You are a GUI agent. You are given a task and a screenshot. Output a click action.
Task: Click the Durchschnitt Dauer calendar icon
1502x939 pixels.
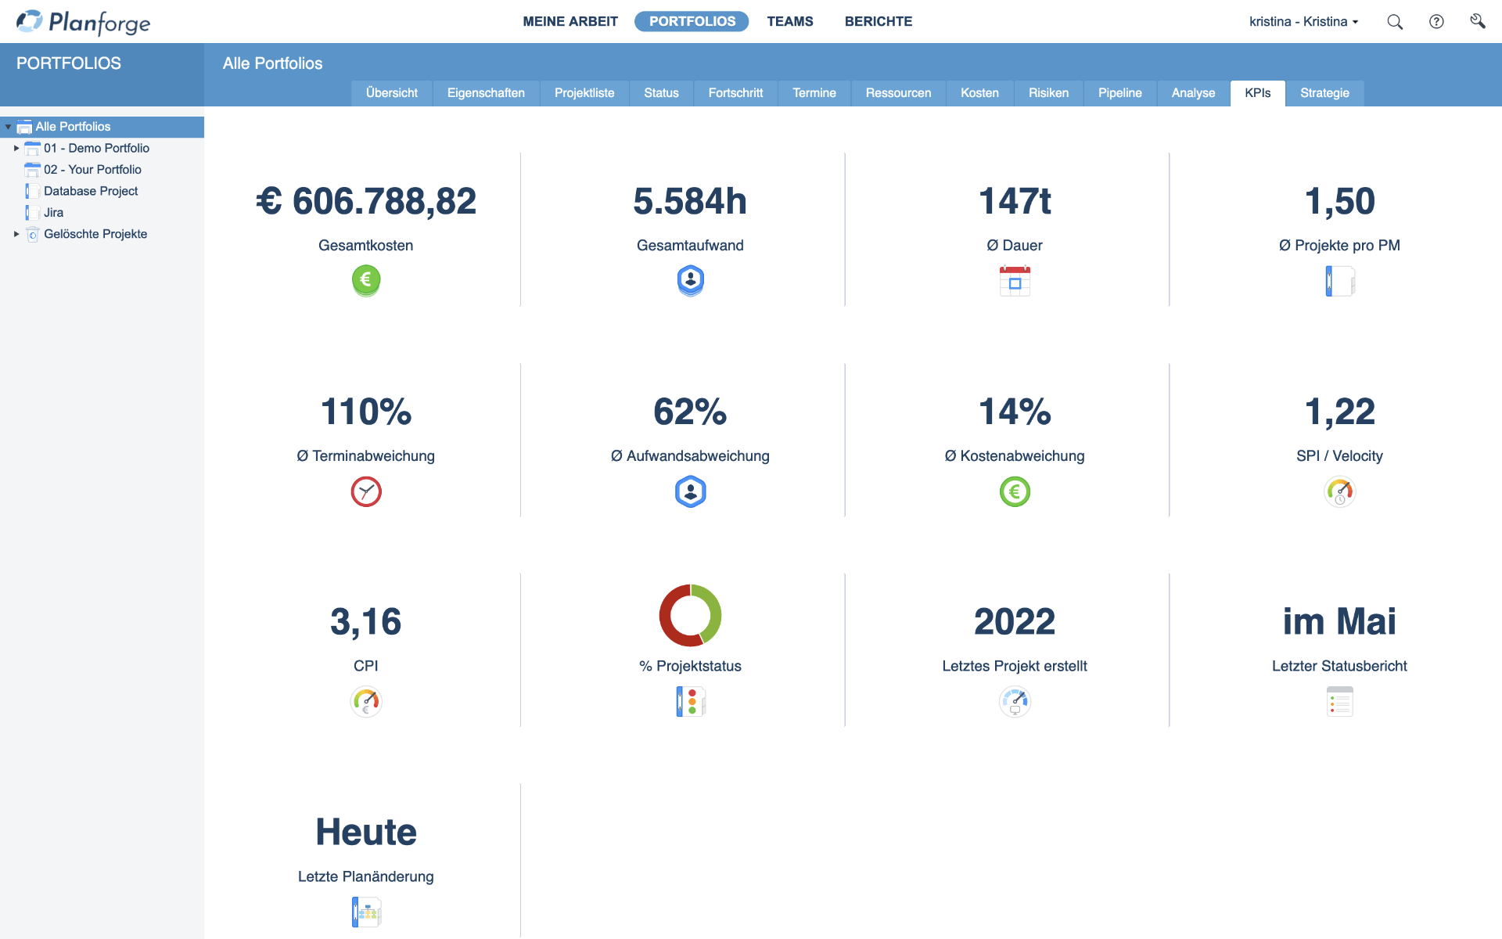[x=1015, y=281]
